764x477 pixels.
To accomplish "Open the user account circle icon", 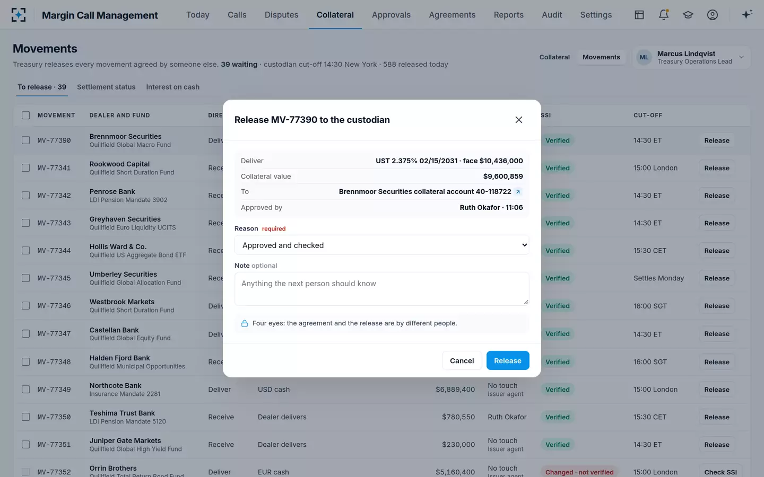I will click(x=713, y=15).
